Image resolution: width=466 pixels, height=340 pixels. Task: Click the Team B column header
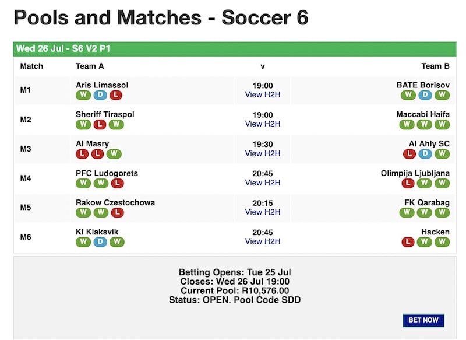pyautogui.click(x=436, y=66)
